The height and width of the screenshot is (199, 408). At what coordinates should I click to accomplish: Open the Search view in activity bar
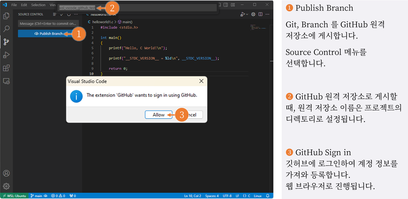(6, 29)
